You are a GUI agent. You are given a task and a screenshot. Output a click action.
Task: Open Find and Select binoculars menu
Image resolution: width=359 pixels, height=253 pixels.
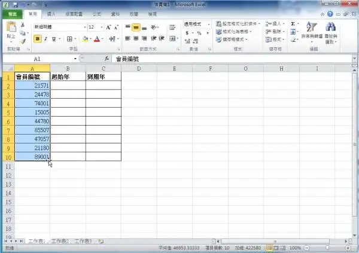(x=331, y=33)
